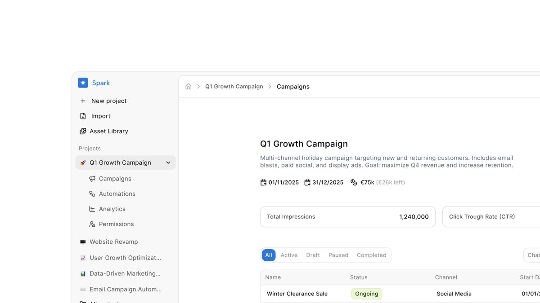540x303 pixels.
Task: Click the Analytics bar chart icon
Action: 92,209
